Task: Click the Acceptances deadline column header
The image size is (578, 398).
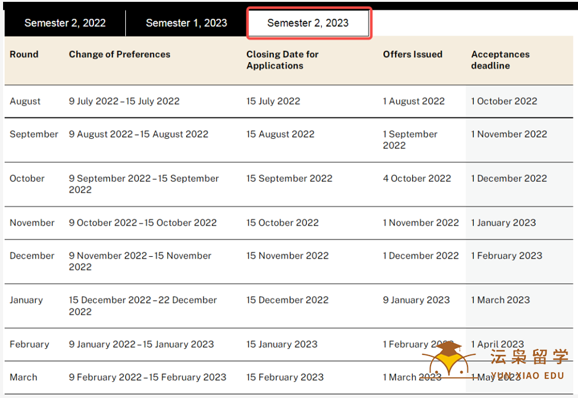Action: (x=500, y=60)
